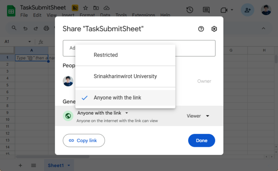Undo the last action
Screen dimensions: 278x171
[x=25, y=28]
